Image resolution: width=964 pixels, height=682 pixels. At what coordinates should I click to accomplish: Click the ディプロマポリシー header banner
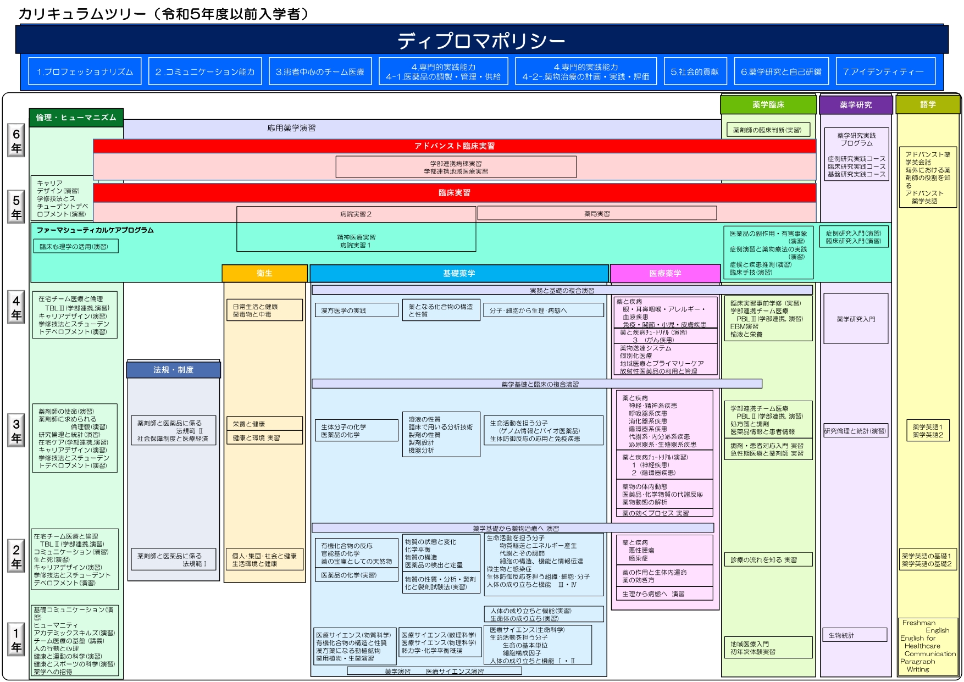(x=481, y=40)
